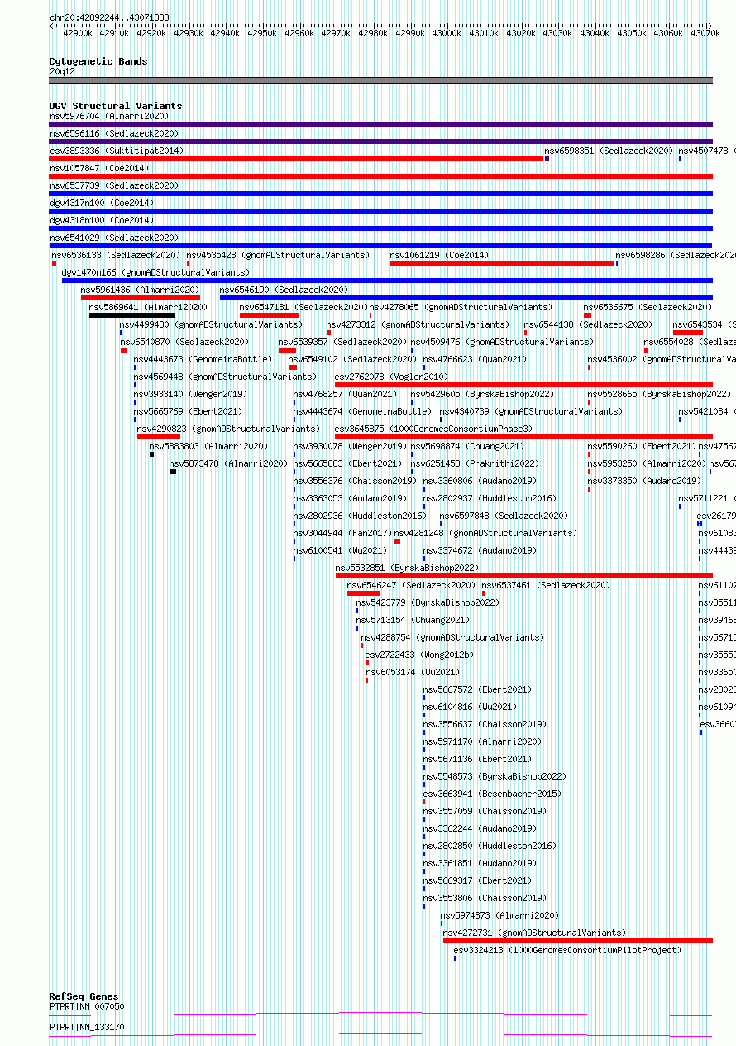Open nsv1061219 (Coe2014) variant
736x1046 pixels.
439,255
